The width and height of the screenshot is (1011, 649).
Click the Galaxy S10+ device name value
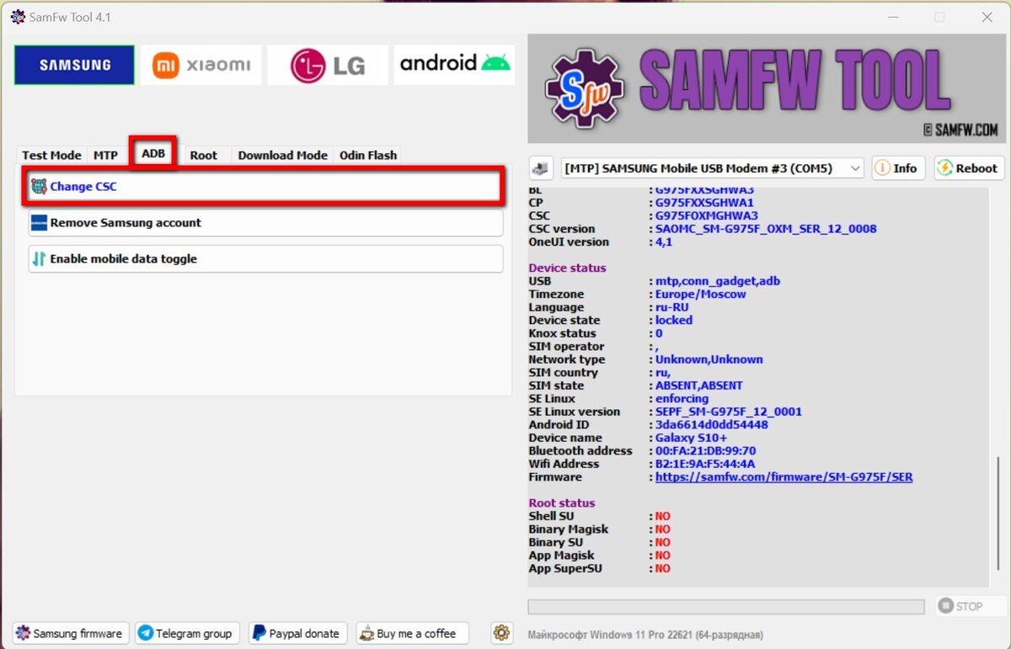[691, 438]
